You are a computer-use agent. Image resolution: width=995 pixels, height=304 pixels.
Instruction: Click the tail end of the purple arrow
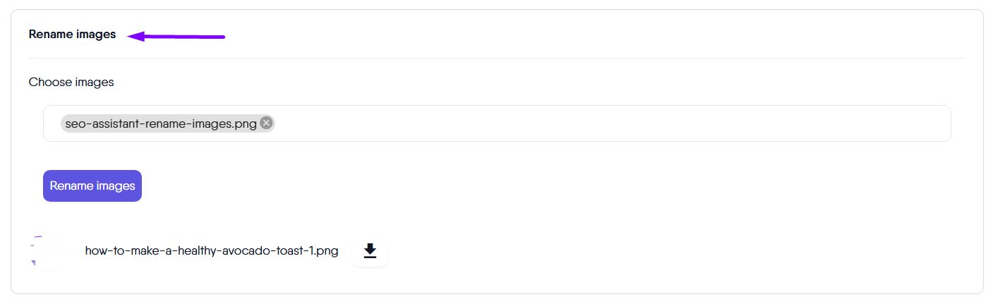(221, 37)
